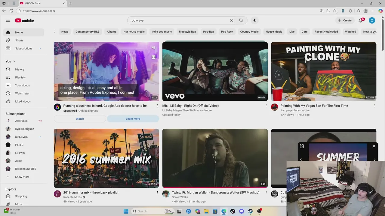
Task: Play the Lil Baby Right On thumbnail
Action: 215,71
